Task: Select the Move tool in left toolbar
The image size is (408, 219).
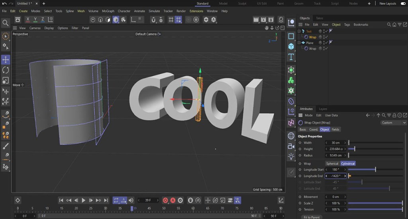Action: 6,60
